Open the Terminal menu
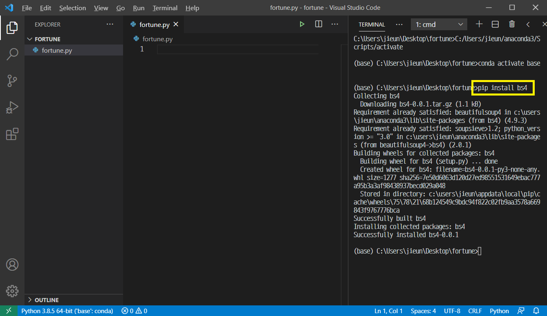Screen dimensions: 547x316 pyautogui.click(x=165, y=8)
